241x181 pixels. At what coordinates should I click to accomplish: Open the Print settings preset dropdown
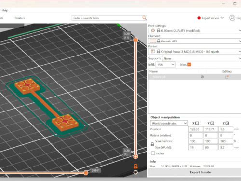click(x=195, y=30)
